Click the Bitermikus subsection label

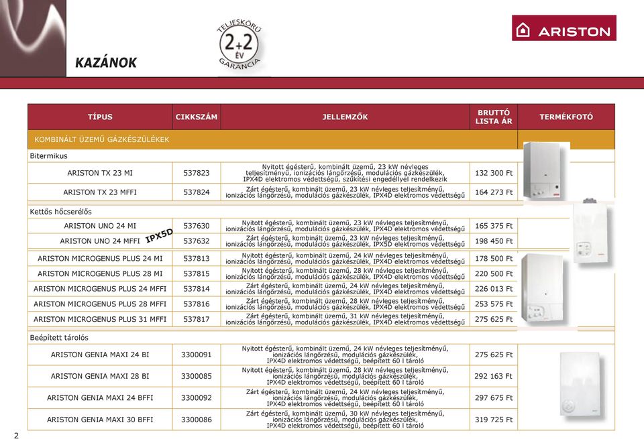coord(48,156)
